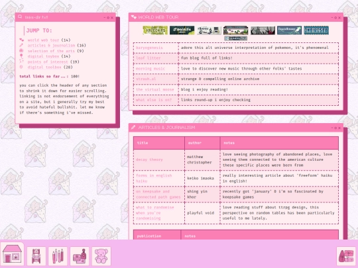Open the blue banner button with squid
This screenshot has height=268, width=358.
(289, 30)
